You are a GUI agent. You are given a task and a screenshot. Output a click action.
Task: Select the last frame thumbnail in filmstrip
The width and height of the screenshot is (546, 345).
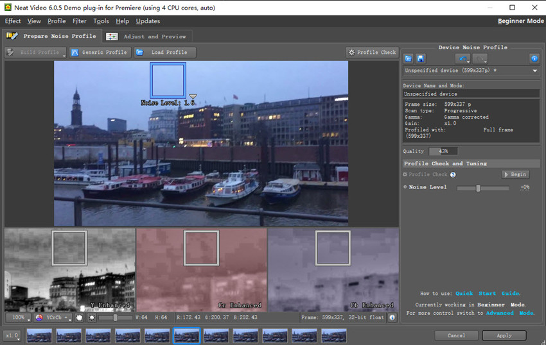(334, 336)
